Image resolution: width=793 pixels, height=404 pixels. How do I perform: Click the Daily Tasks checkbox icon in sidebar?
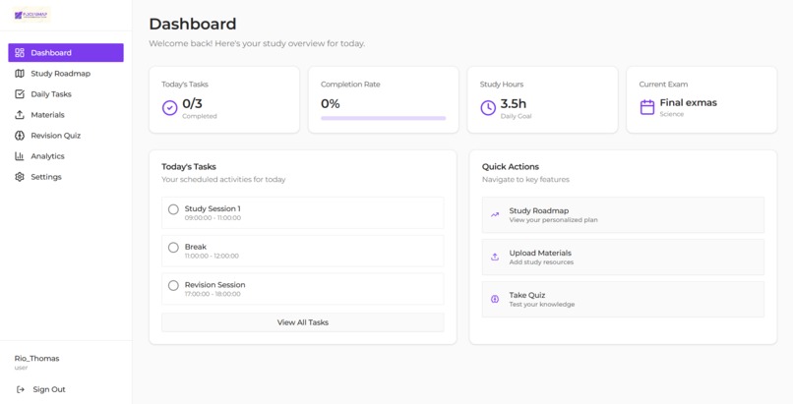coord(20,94)
